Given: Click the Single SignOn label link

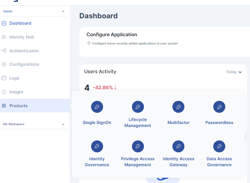Looking at the screenshot, I should point(97,122).
